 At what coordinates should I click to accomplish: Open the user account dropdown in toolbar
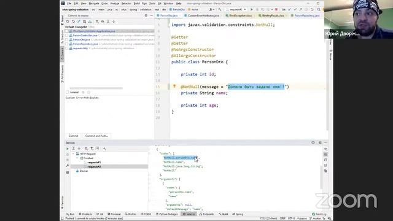[x=211, y=10]
